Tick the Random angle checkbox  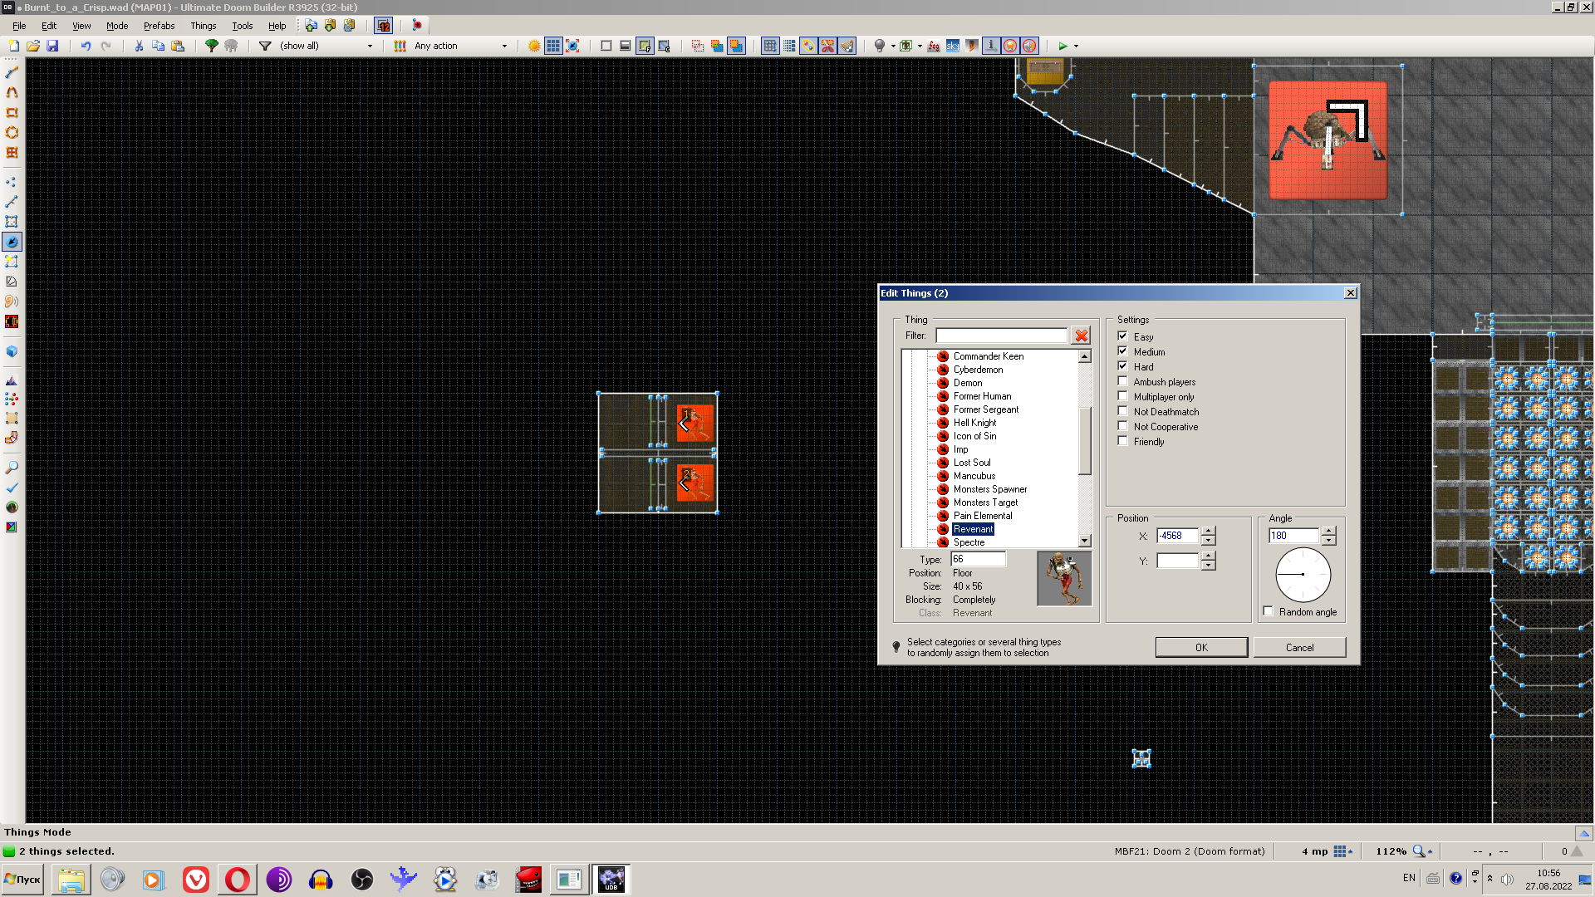pyautogui.click(x=1268, y=611)
